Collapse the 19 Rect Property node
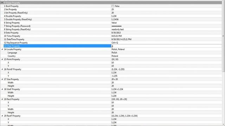Viewport: 225px width, 126px height. click(x=2, y=99)
